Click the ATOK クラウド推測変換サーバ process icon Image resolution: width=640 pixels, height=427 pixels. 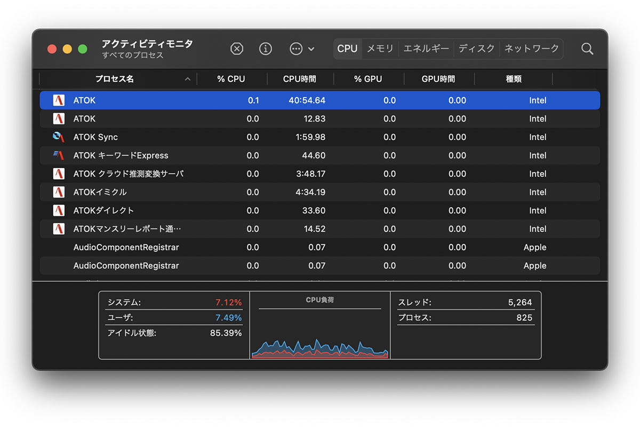[59, 173]
